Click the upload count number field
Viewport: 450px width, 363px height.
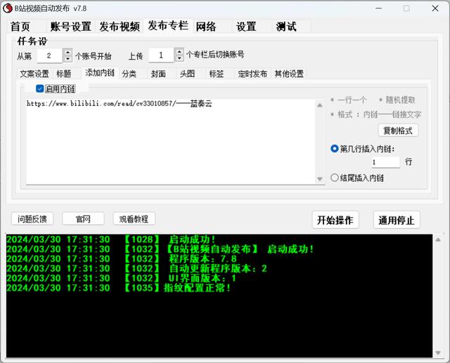pyautogui.click(x=161, y=55)
